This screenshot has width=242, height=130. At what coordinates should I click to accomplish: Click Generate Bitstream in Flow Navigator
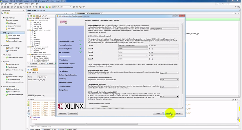tap(14, 92)
